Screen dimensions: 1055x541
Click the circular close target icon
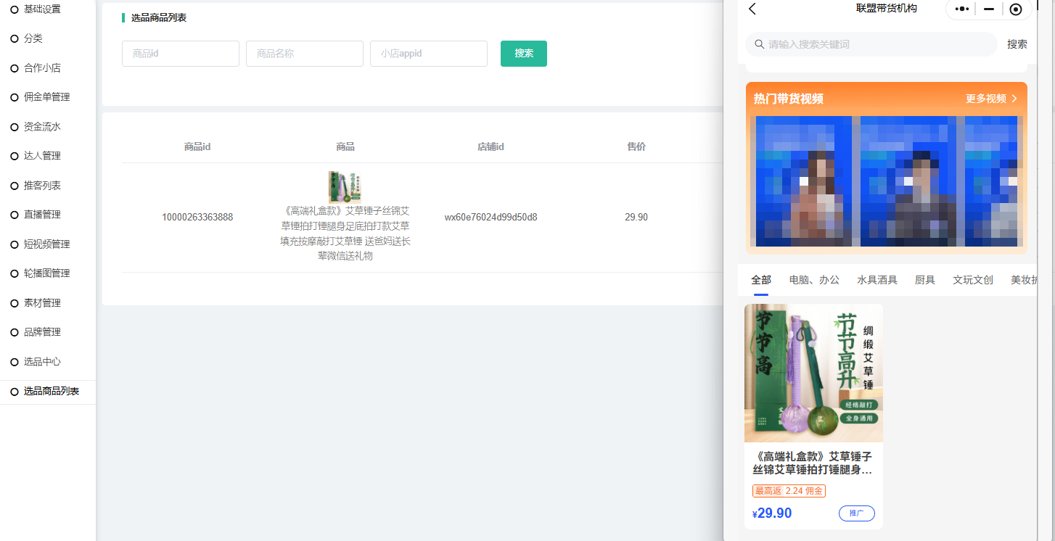tap(1016, 9)
